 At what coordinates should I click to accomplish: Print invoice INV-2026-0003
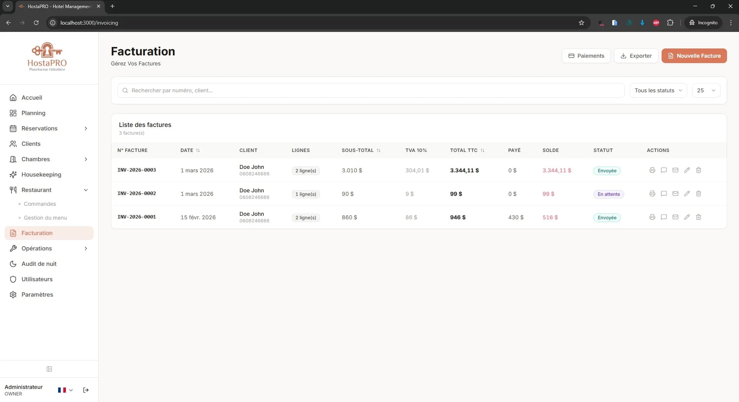click(652, 170)
